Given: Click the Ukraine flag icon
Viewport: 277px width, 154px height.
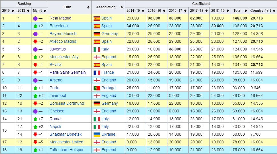Looking at the screenshot, I should [x=97, y=134].
